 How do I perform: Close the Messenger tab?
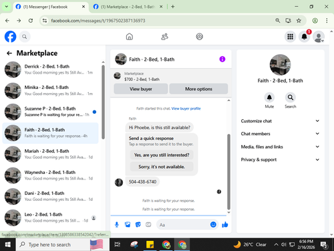[x=83, y=7]
